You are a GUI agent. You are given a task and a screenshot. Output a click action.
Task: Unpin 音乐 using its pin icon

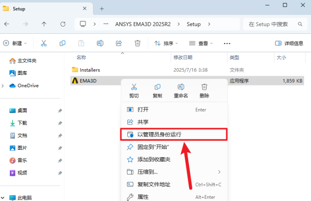[x=60, y=160]
